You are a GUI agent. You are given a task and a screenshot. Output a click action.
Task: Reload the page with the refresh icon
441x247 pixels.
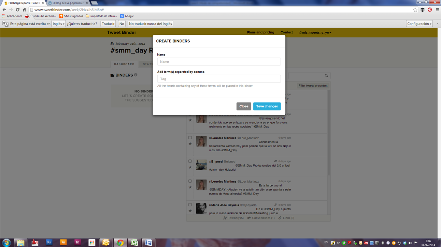[18, 10]
